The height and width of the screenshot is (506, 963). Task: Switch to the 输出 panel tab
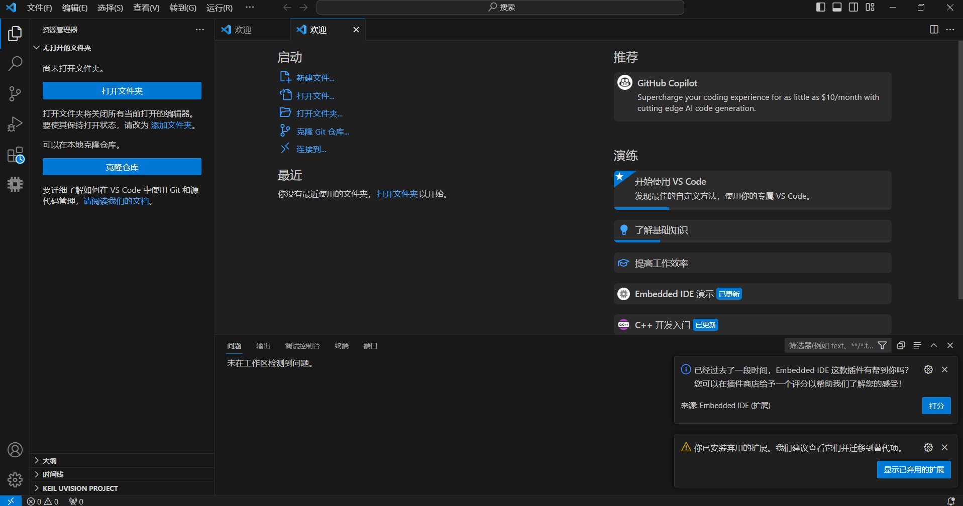[263, 346]
